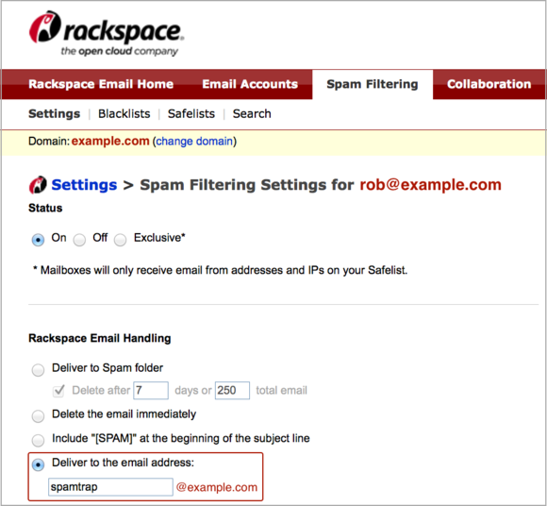The width and height of the screenshot is (547, 506).
Task: Choose Delete the email immediately
Action: pyautogui.click(x=38, y=416)
